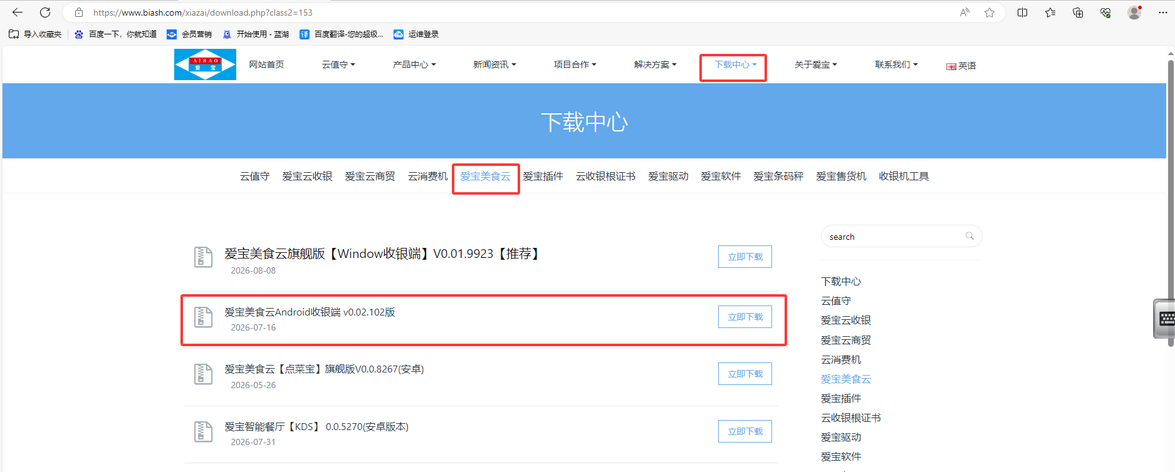Download 爱宝智能餐厅 KDS via 立即下载
This screenshot has width=1175, height=472.
pos(745,431)
